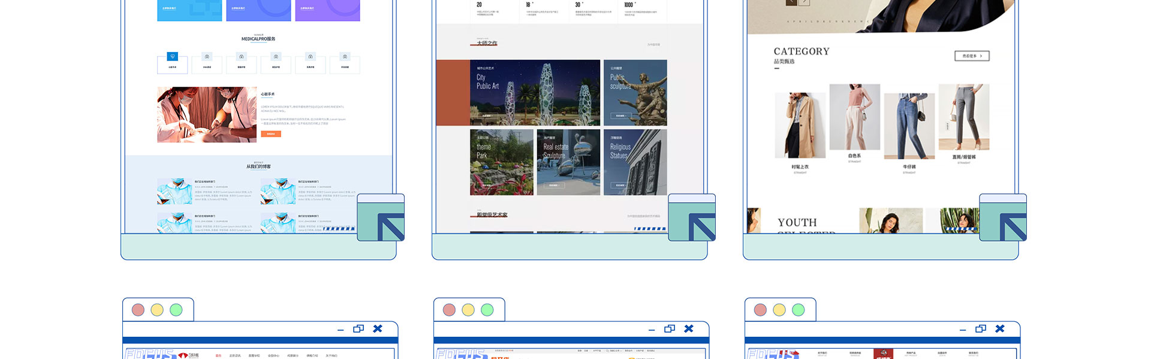Click the 大师之作 section heading
Viewport: 1151px width, 359px height.
coord(487,43)
